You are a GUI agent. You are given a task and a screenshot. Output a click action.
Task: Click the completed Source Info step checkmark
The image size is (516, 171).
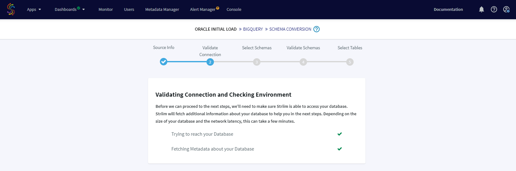[164, 62]
